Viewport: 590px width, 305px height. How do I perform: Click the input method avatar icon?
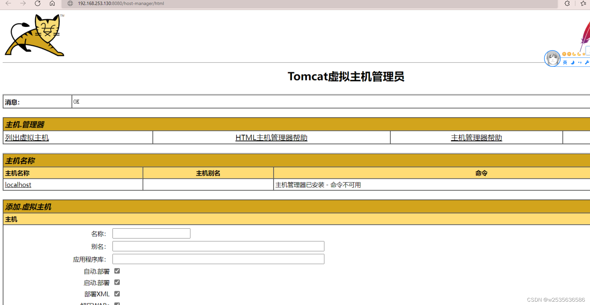552,58
